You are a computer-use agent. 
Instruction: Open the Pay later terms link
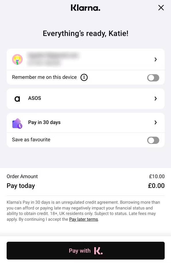[83, 219]
